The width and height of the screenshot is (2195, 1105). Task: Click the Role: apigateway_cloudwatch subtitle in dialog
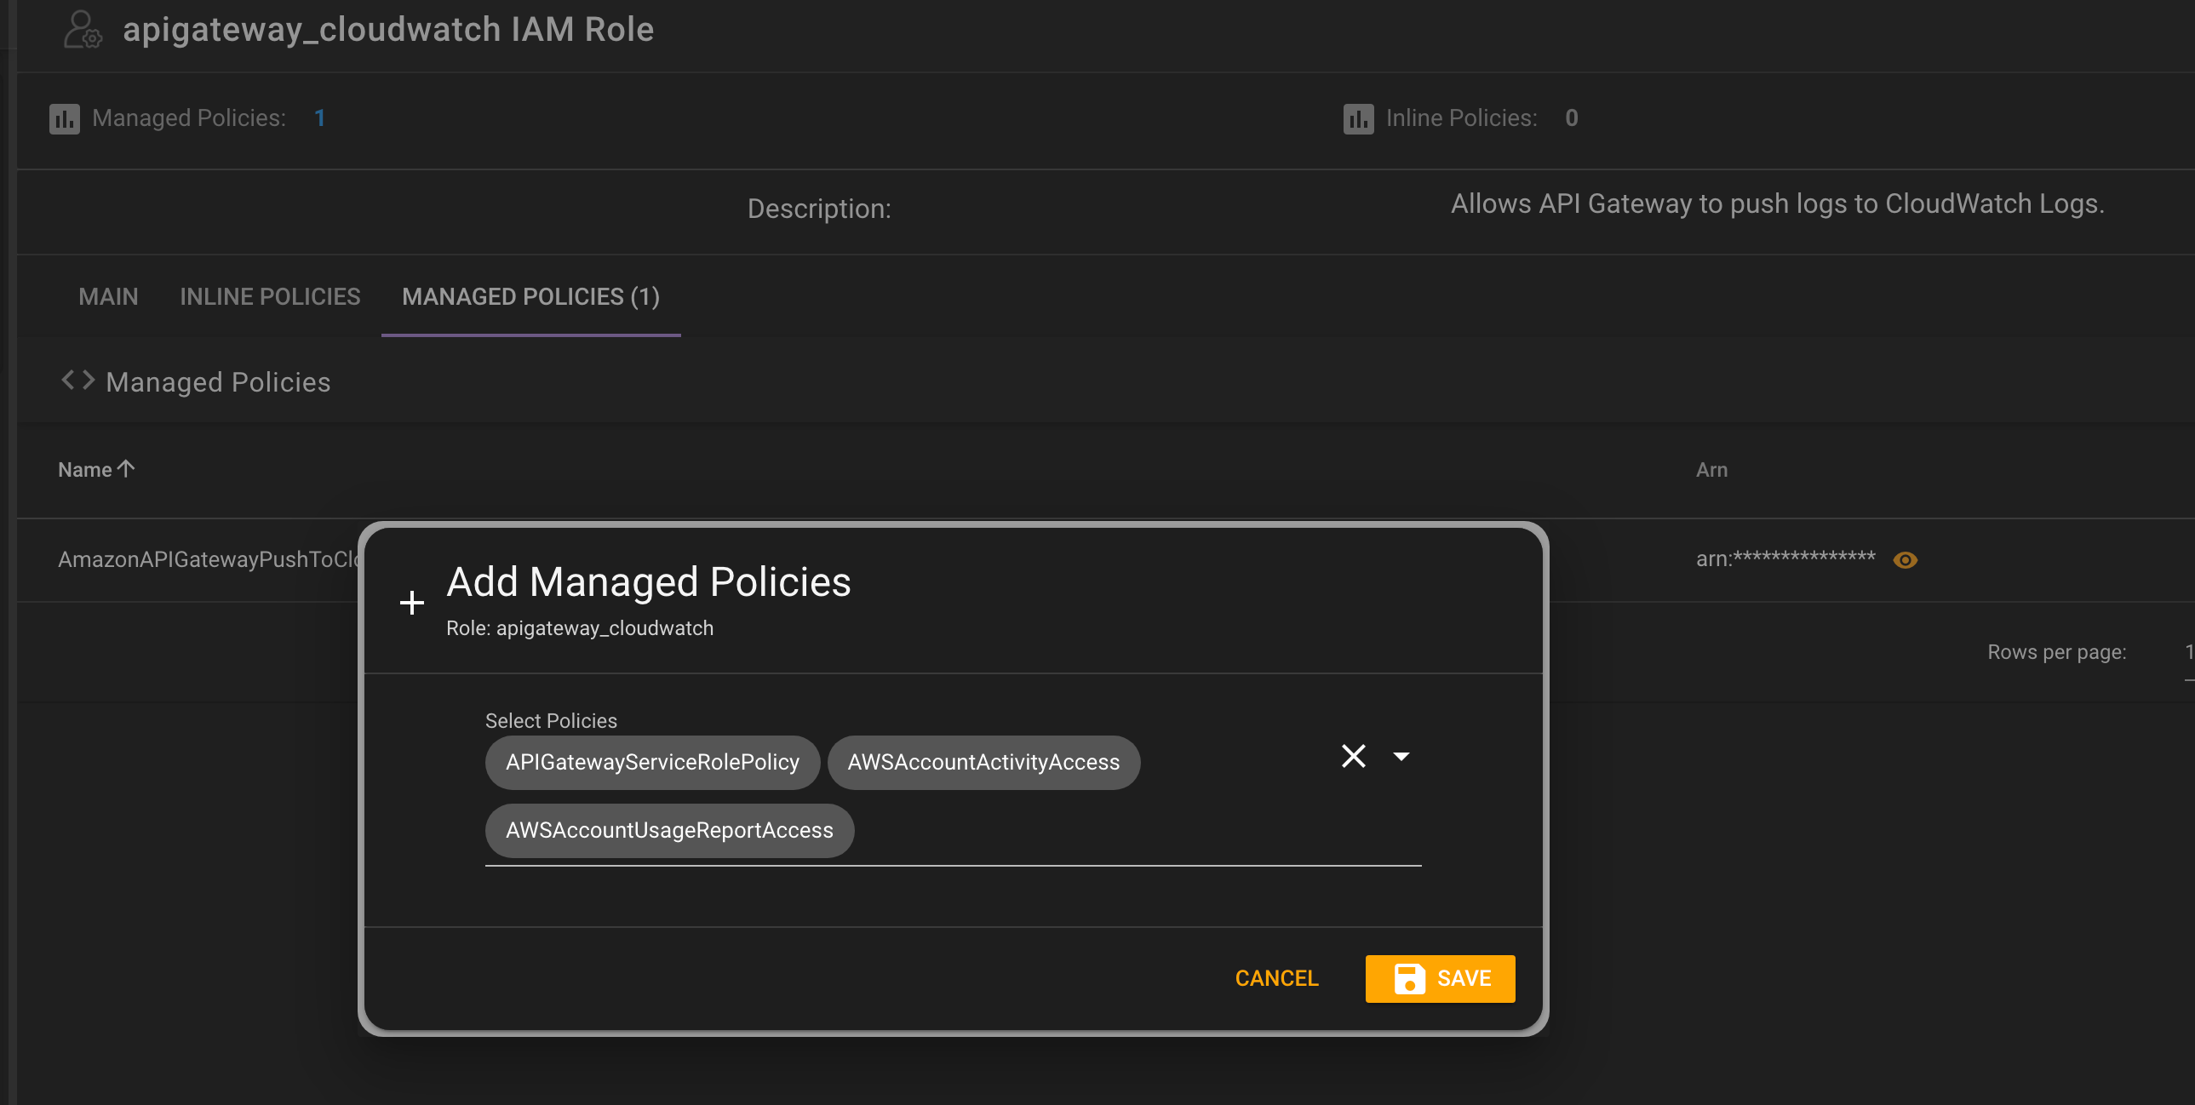tap(580, 628)
